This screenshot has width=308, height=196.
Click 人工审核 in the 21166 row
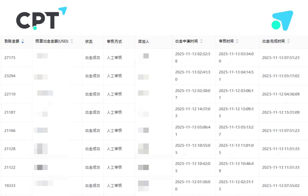point(114,131)
